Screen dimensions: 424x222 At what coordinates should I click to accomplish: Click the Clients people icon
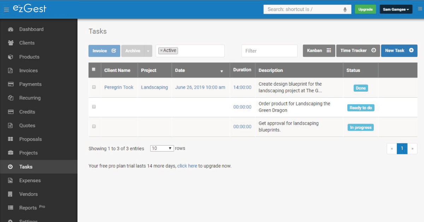(x=11, y=43)
